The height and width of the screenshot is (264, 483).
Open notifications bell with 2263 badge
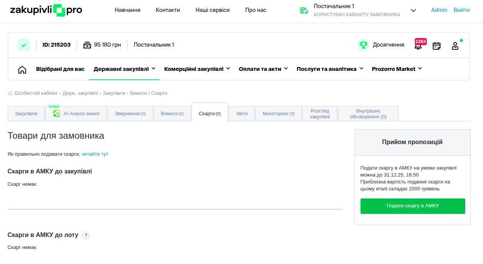tap(418, 46)
